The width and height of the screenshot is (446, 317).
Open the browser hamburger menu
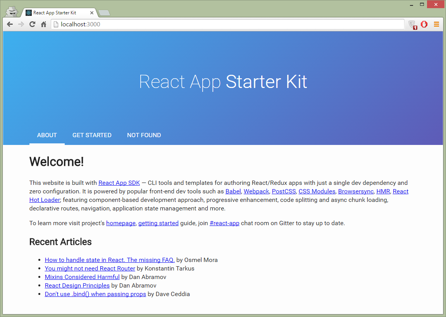point(436,24)
